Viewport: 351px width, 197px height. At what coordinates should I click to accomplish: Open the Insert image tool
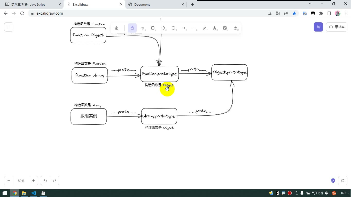tap(225, 28)
